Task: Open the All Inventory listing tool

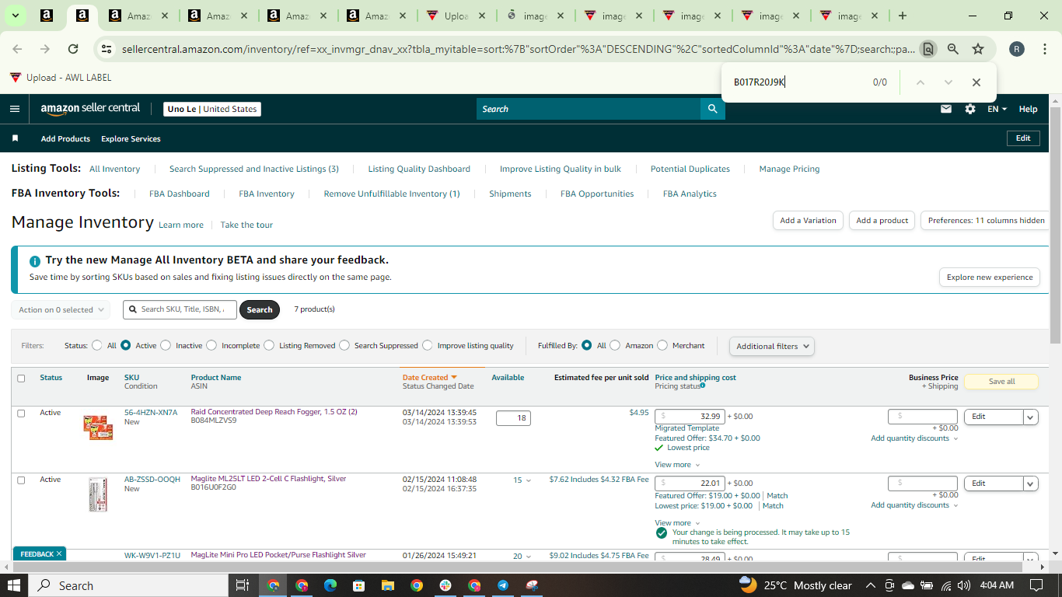Action: (x=115, y=169)
